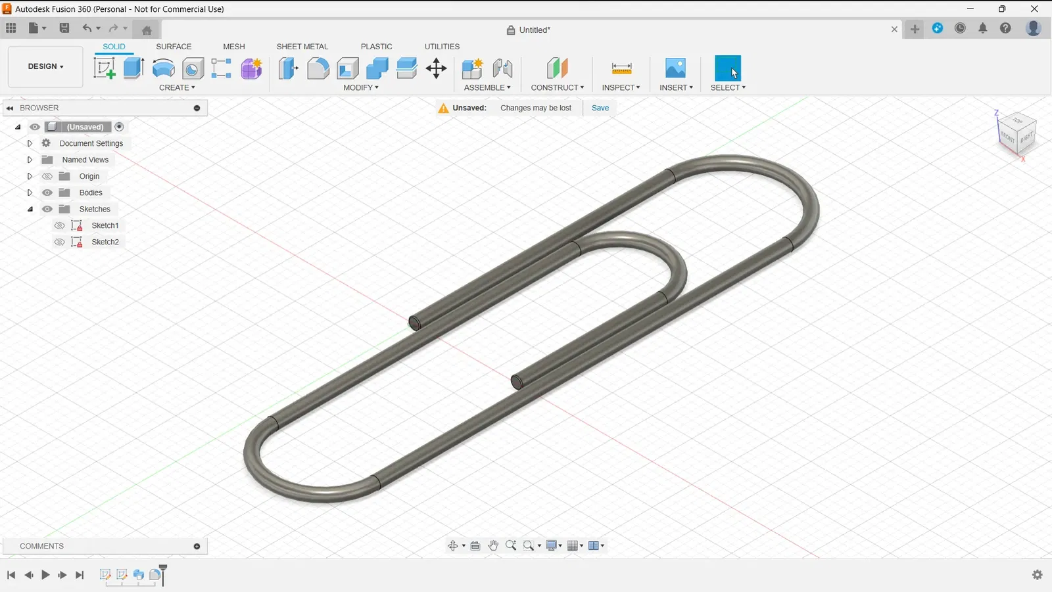Activate the Fillet tool
This screenshot has width=1052, height=592.
click(318, 68)
